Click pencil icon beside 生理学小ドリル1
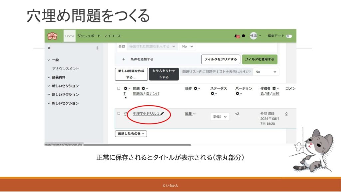 162,114
